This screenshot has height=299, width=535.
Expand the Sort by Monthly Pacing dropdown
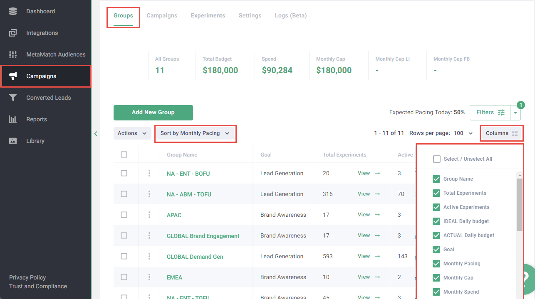[195, 133]
